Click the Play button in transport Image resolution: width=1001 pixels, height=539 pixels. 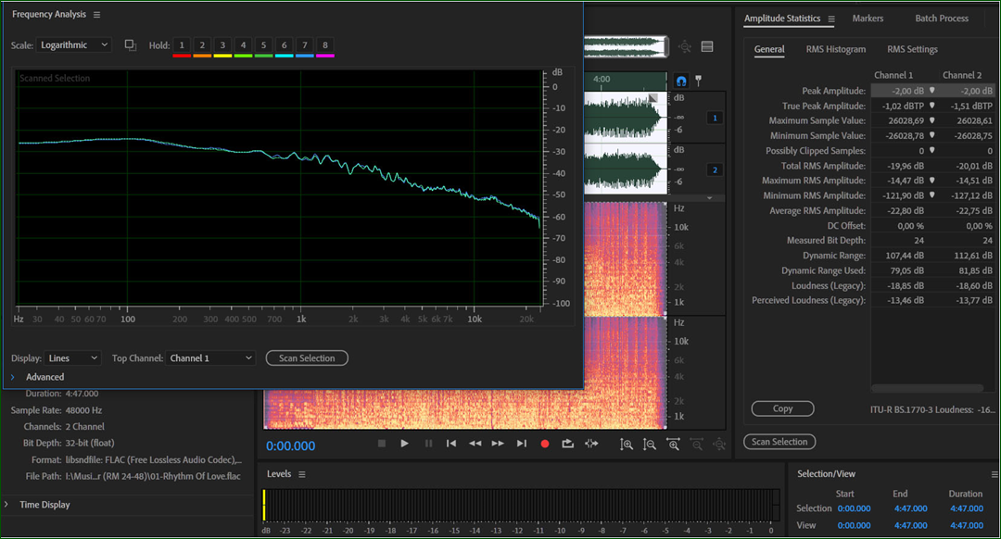coord(404,444)
